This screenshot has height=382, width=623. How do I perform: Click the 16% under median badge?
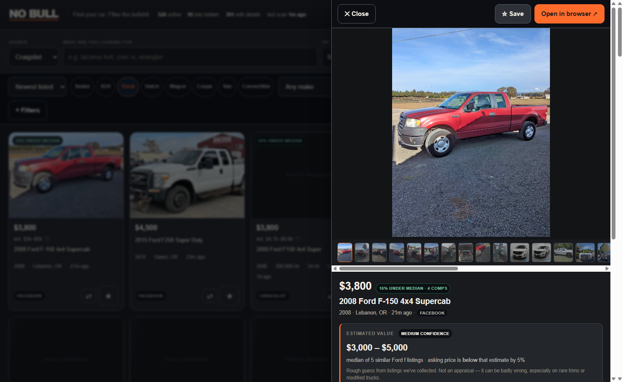coord(413,288)
